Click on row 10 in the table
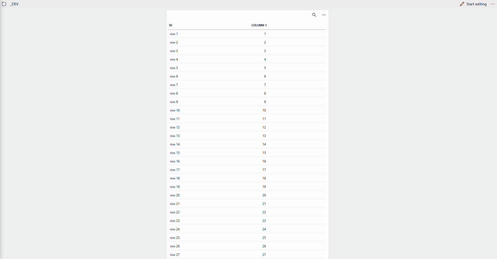497x259 pixels. pyautogui.click(x=175, y=110)
